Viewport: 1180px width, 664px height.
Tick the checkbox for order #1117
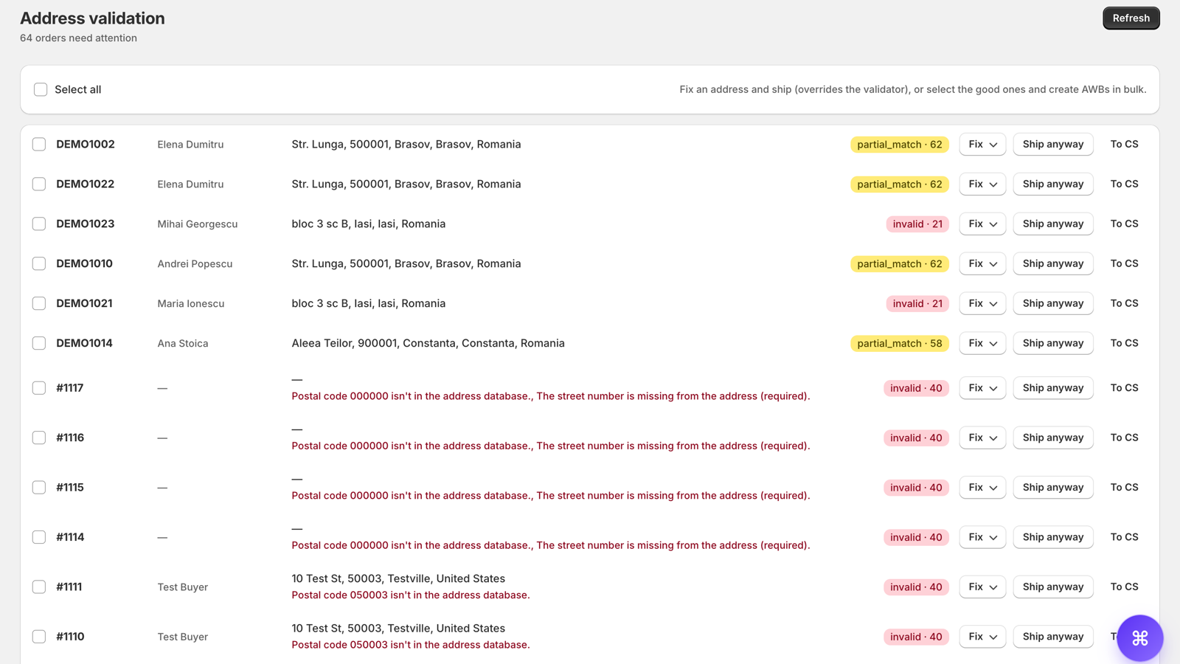tap(39, 388)
